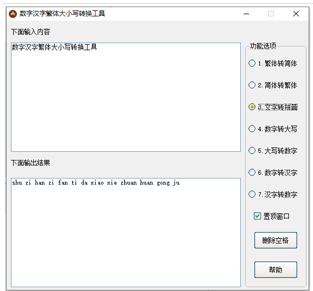Select option 1 繁体转简体
Viewport: 313px width, 291px height.
[273, 63]
